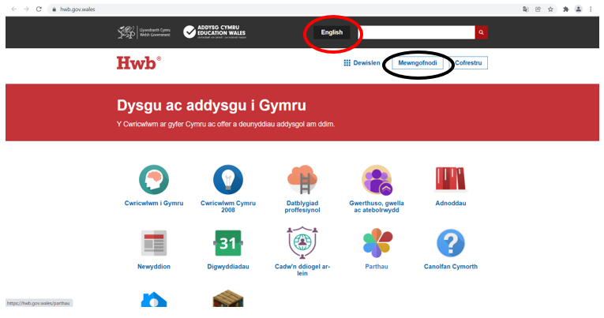Open the Newyddion newspaper icon
The image size is (604, 318).
pos(154,243)
